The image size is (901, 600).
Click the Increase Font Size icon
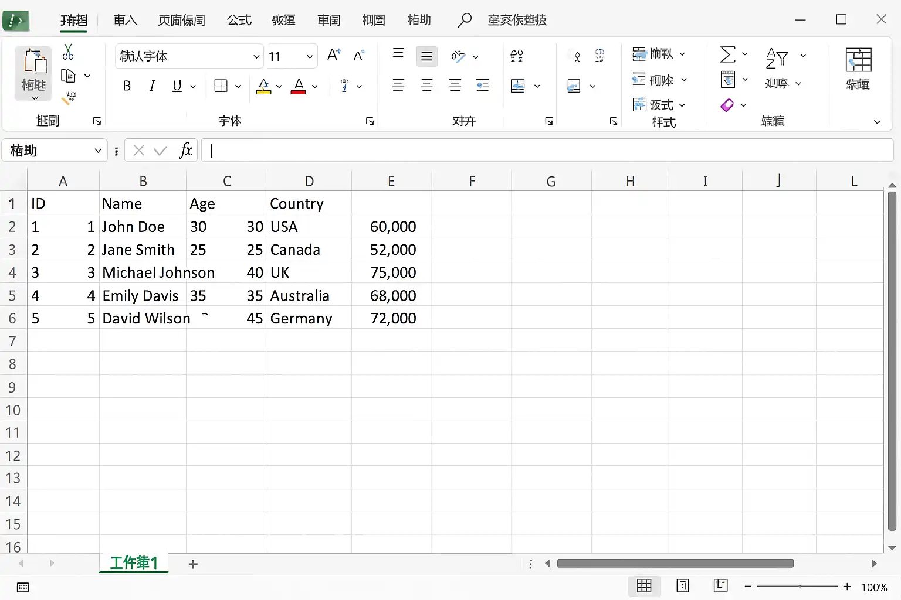(334, 55)
